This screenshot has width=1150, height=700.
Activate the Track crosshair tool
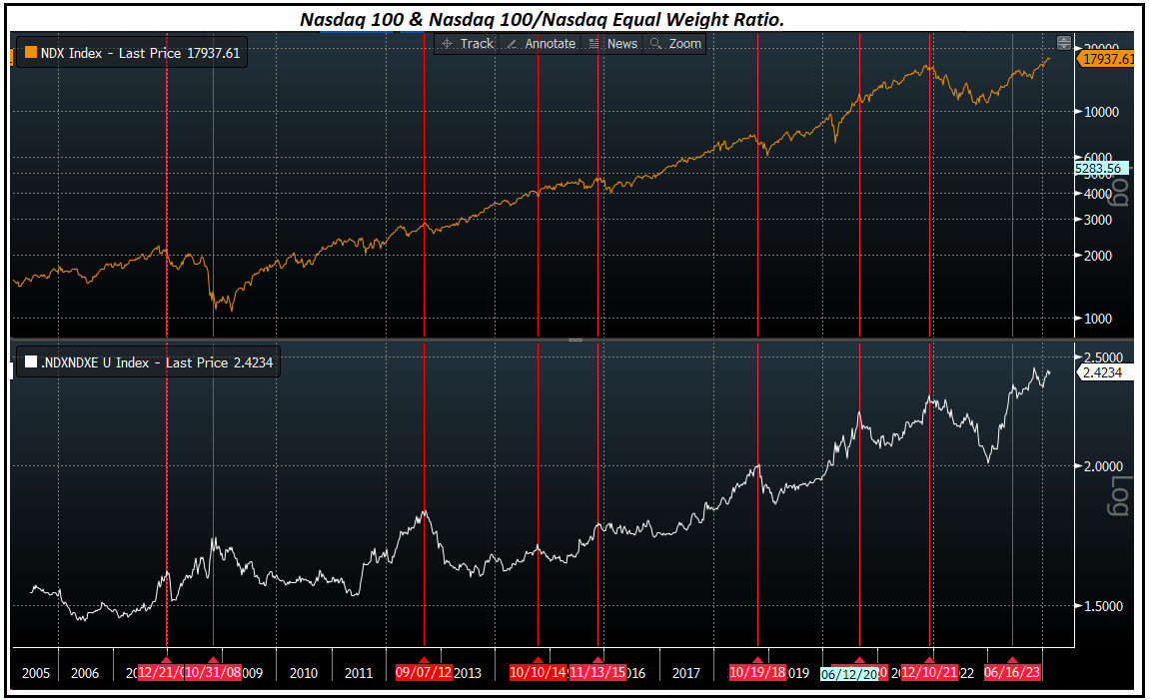pyautogui.click(x=468, y=44)
